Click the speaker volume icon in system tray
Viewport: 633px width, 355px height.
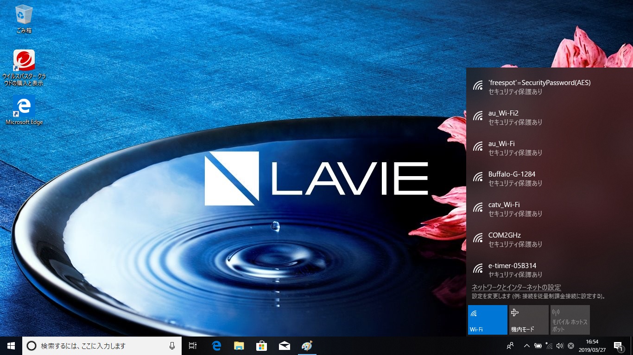click(x=560, y=345)
